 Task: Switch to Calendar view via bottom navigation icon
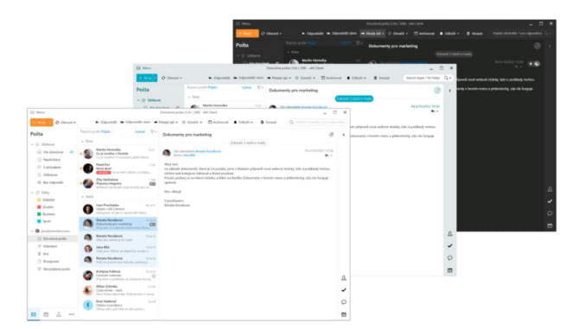(x=46, y=314)
